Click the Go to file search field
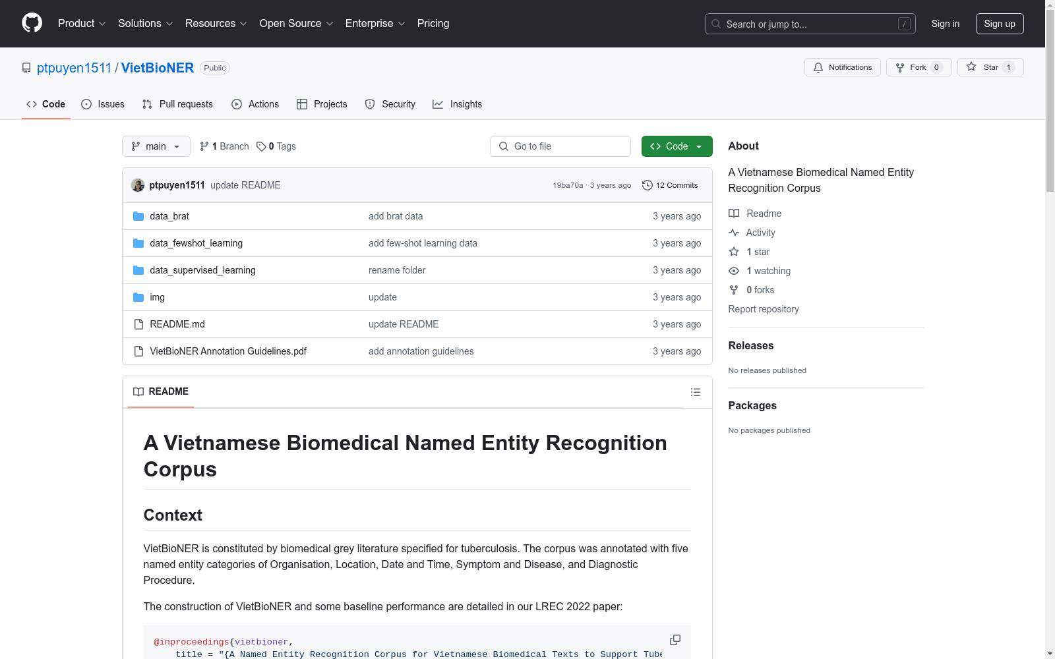Screen dimensions: 1055x659 560,146
